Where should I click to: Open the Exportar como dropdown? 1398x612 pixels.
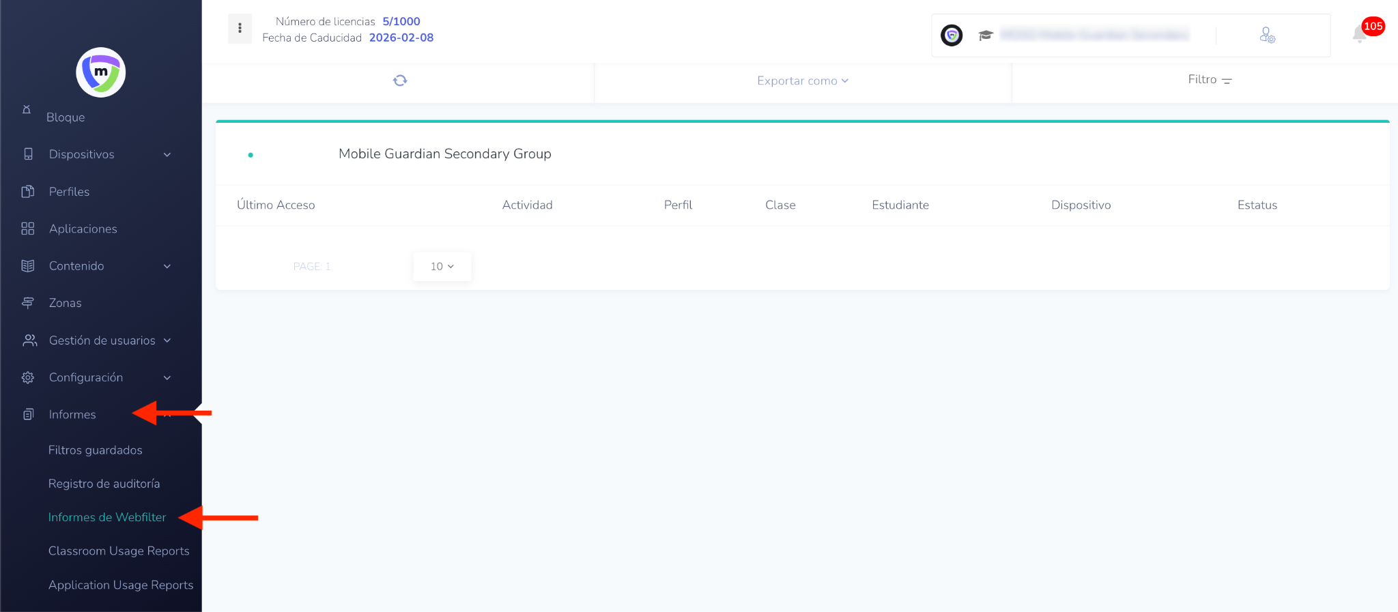(802, 81)
